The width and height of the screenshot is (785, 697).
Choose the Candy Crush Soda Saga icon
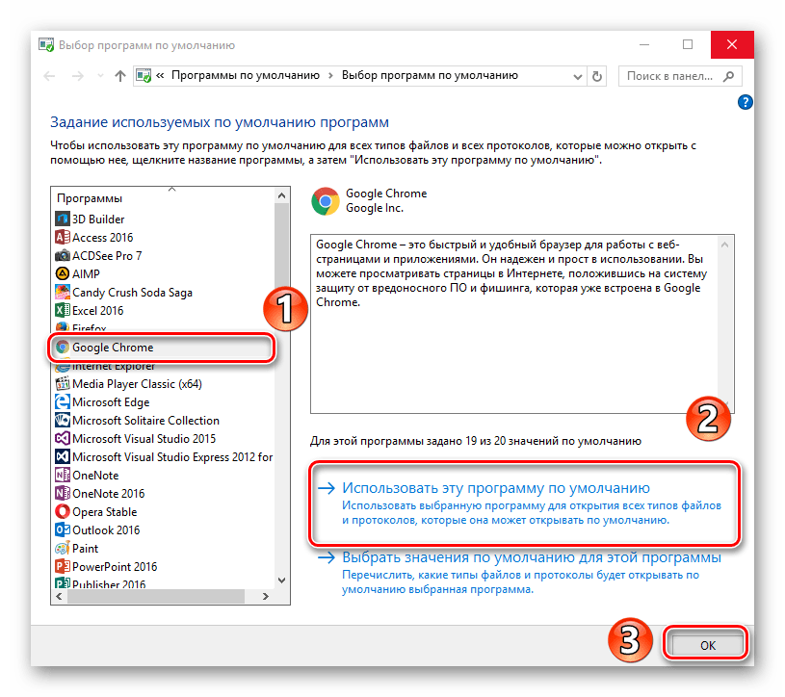coord(63,292)
